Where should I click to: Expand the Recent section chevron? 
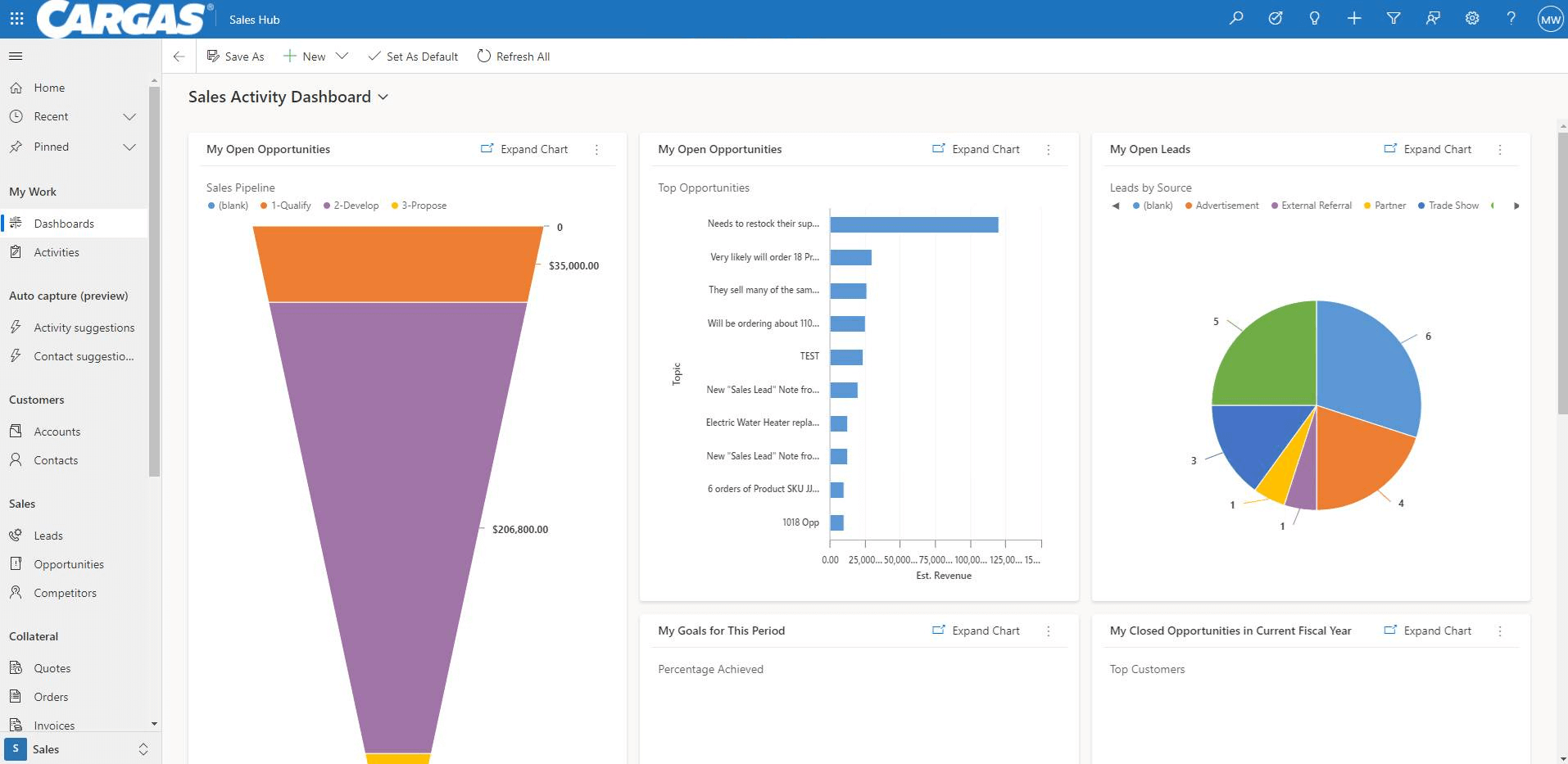coord(129,116)
